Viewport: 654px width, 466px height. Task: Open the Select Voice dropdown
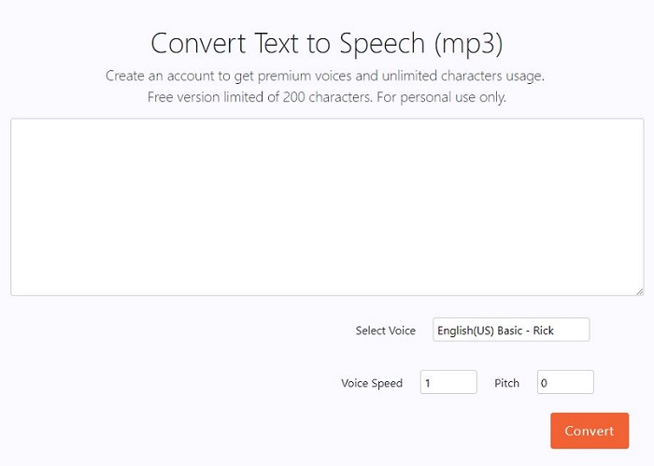tap(511, 331)
